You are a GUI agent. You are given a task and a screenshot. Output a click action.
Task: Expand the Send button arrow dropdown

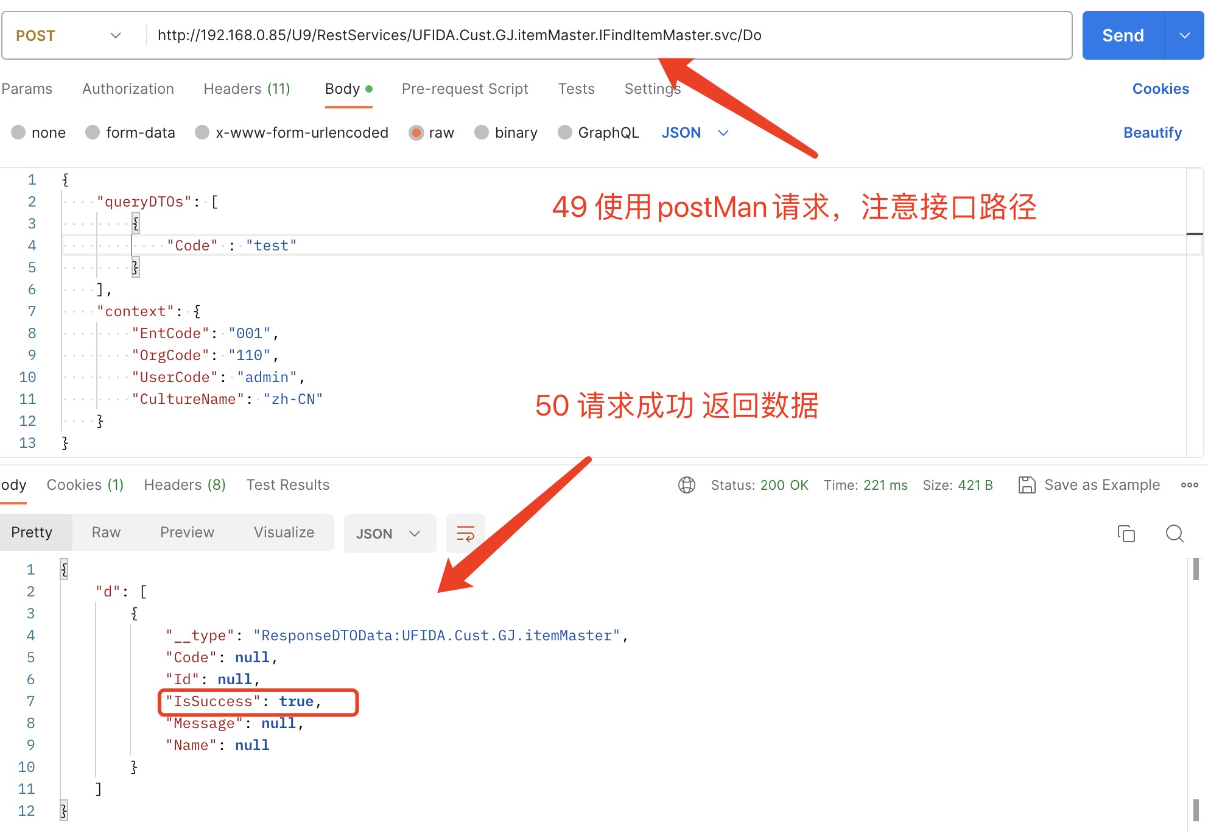coord(1184,35)
